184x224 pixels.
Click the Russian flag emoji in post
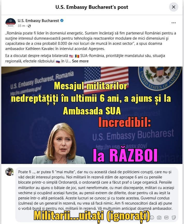(x=58, y=61)
